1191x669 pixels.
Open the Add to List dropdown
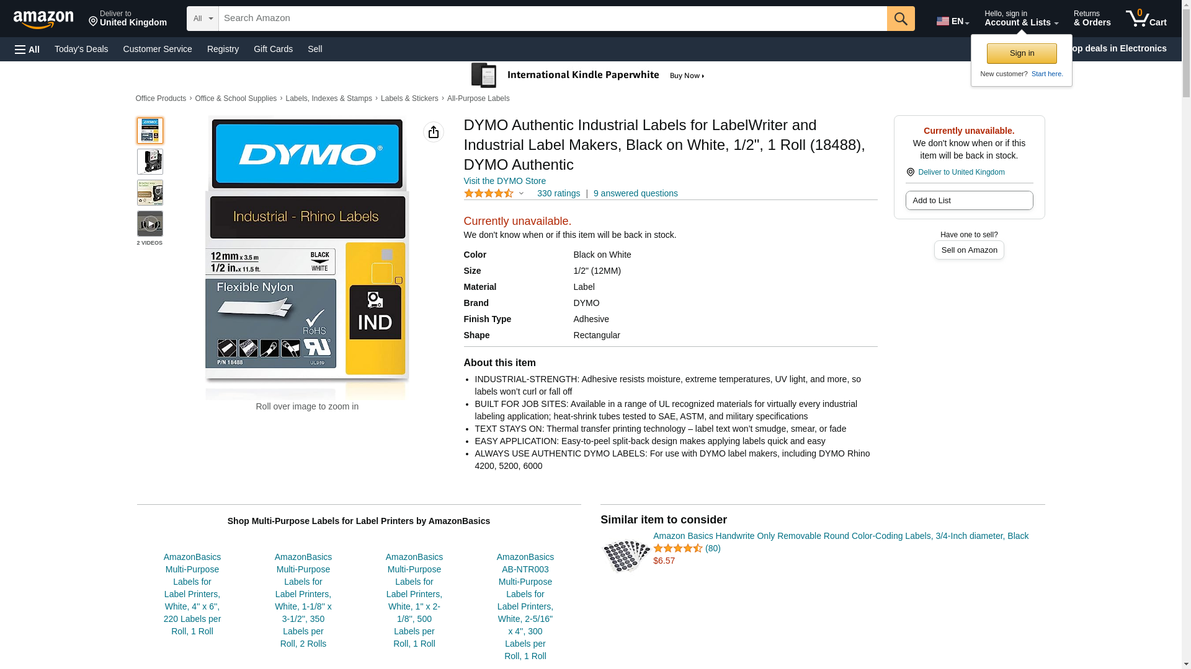969,201
